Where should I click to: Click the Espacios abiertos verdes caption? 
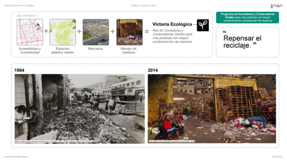[63, 50]
